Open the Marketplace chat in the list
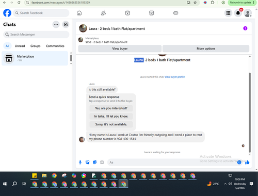Screen dimensions: 258x196 [x=35, y=58]
